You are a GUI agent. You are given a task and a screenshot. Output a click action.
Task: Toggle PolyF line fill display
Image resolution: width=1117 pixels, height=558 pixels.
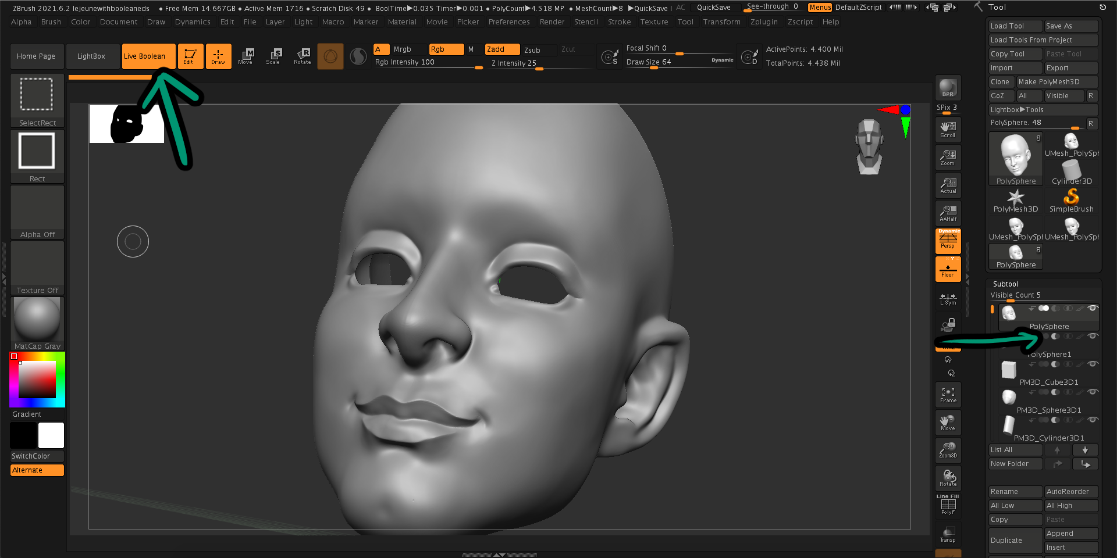tap(948, 505)
